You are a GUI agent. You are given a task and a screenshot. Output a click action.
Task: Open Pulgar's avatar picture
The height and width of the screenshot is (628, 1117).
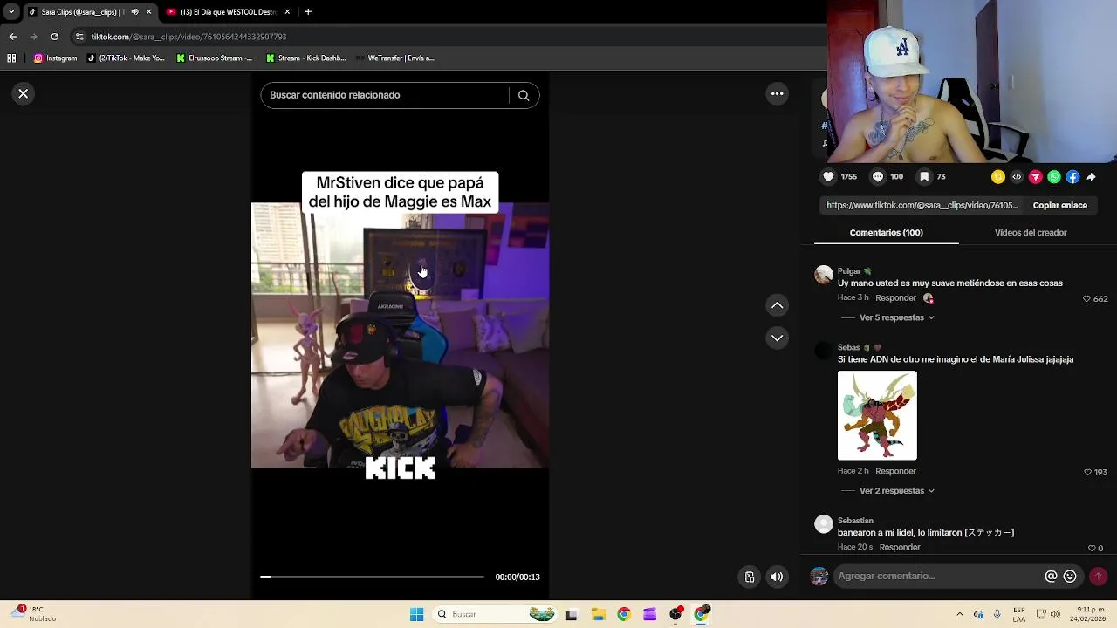tap(824, 276)
